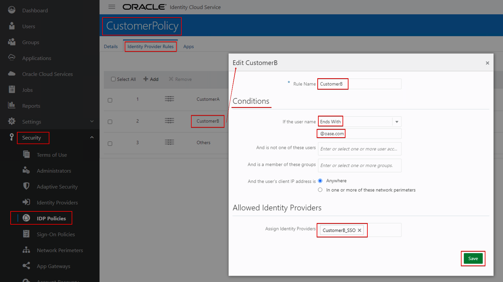Image resolution: width=503 pixels, height=282 pixels.
Task: Open the excluded users selector field
Action: click(359, 149)
